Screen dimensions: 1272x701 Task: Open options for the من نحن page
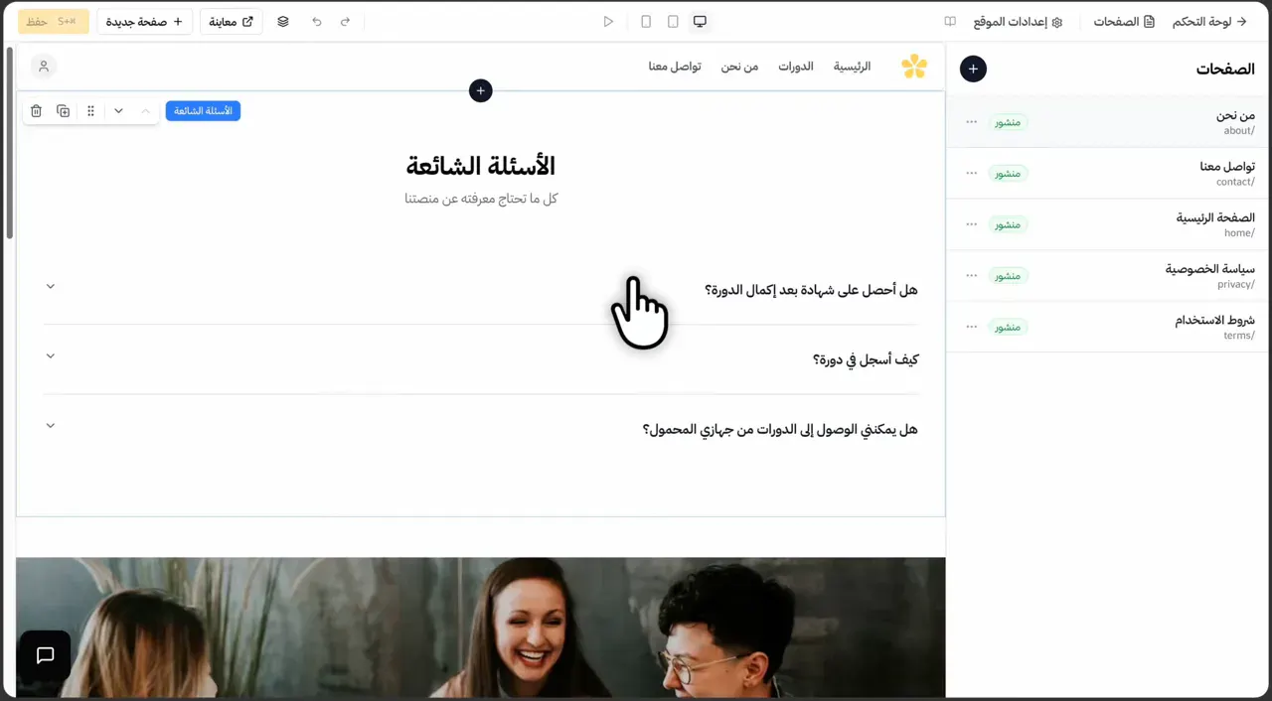pyautogui.click(x=972, y=122)
